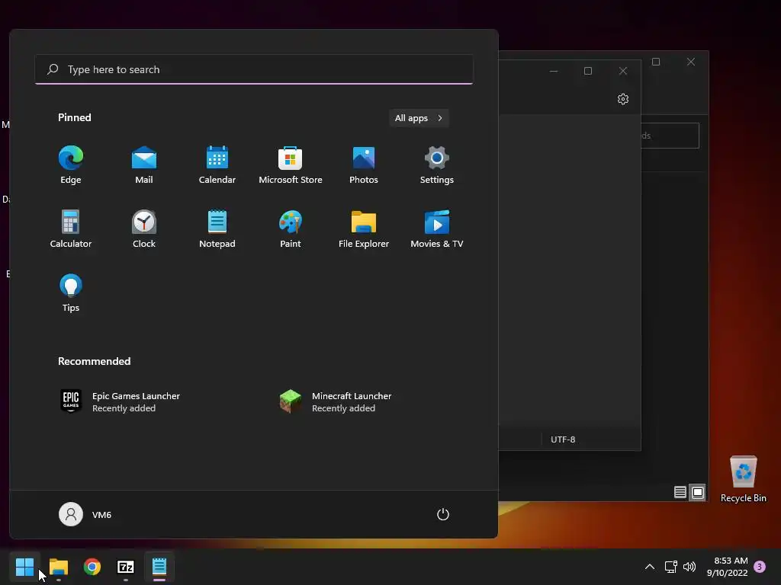Viewport: 781px width, 585px height.
Task: Launch the Calendar pinned app
Action: click(217, 165)
